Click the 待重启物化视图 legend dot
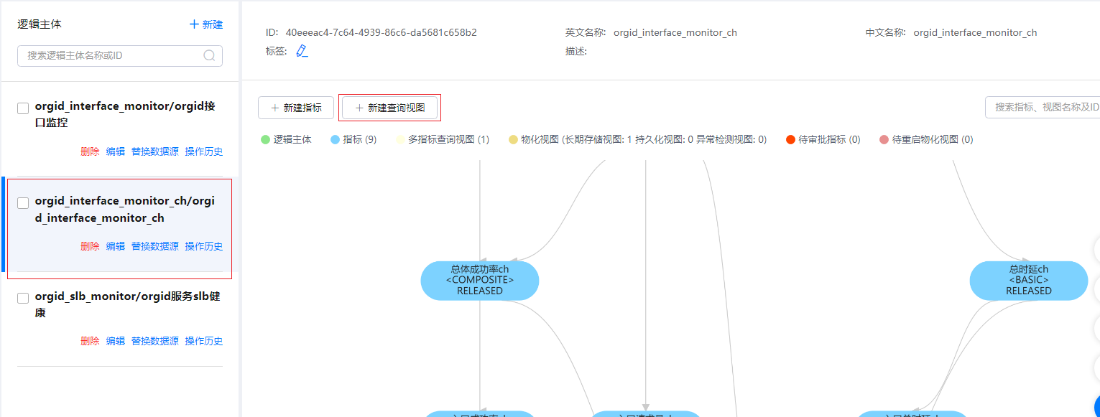The image size is (1100, 417). click(x=884, y=140)
